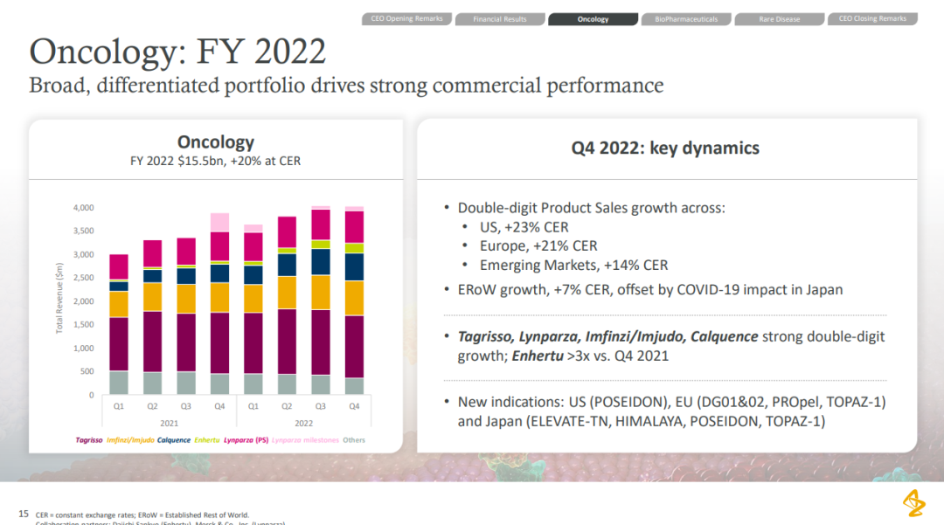This screenshot has width=944, height=525.
Task: Switch to the Financial Results tab
Action: 500,19
